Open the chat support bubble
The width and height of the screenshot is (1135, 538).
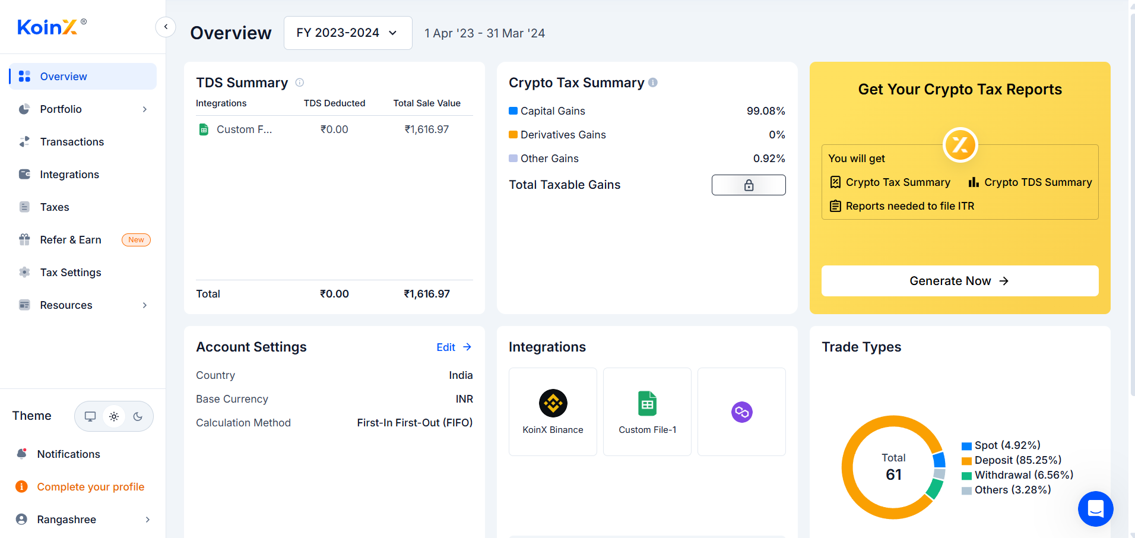pos(1095,509)
